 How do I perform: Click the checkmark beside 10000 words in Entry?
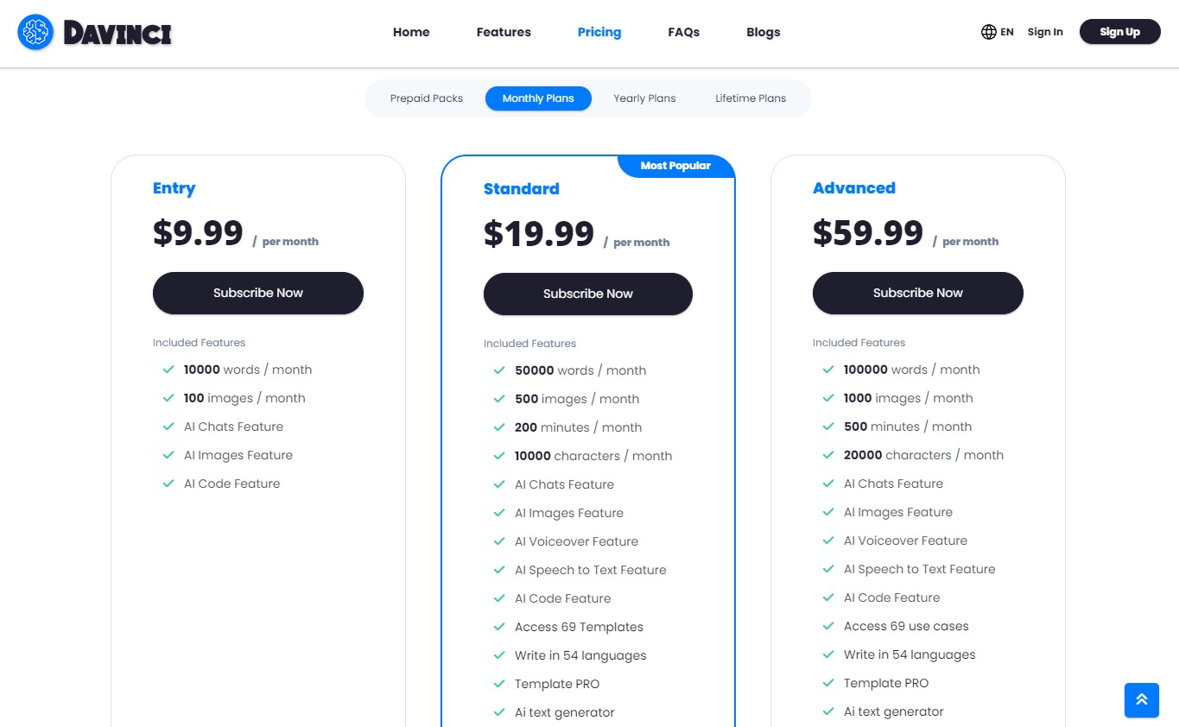pyautogui.click(x=168, y=370)
